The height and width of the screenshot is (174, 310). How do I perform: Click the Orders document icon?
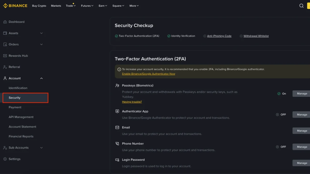tap(5, 44)
